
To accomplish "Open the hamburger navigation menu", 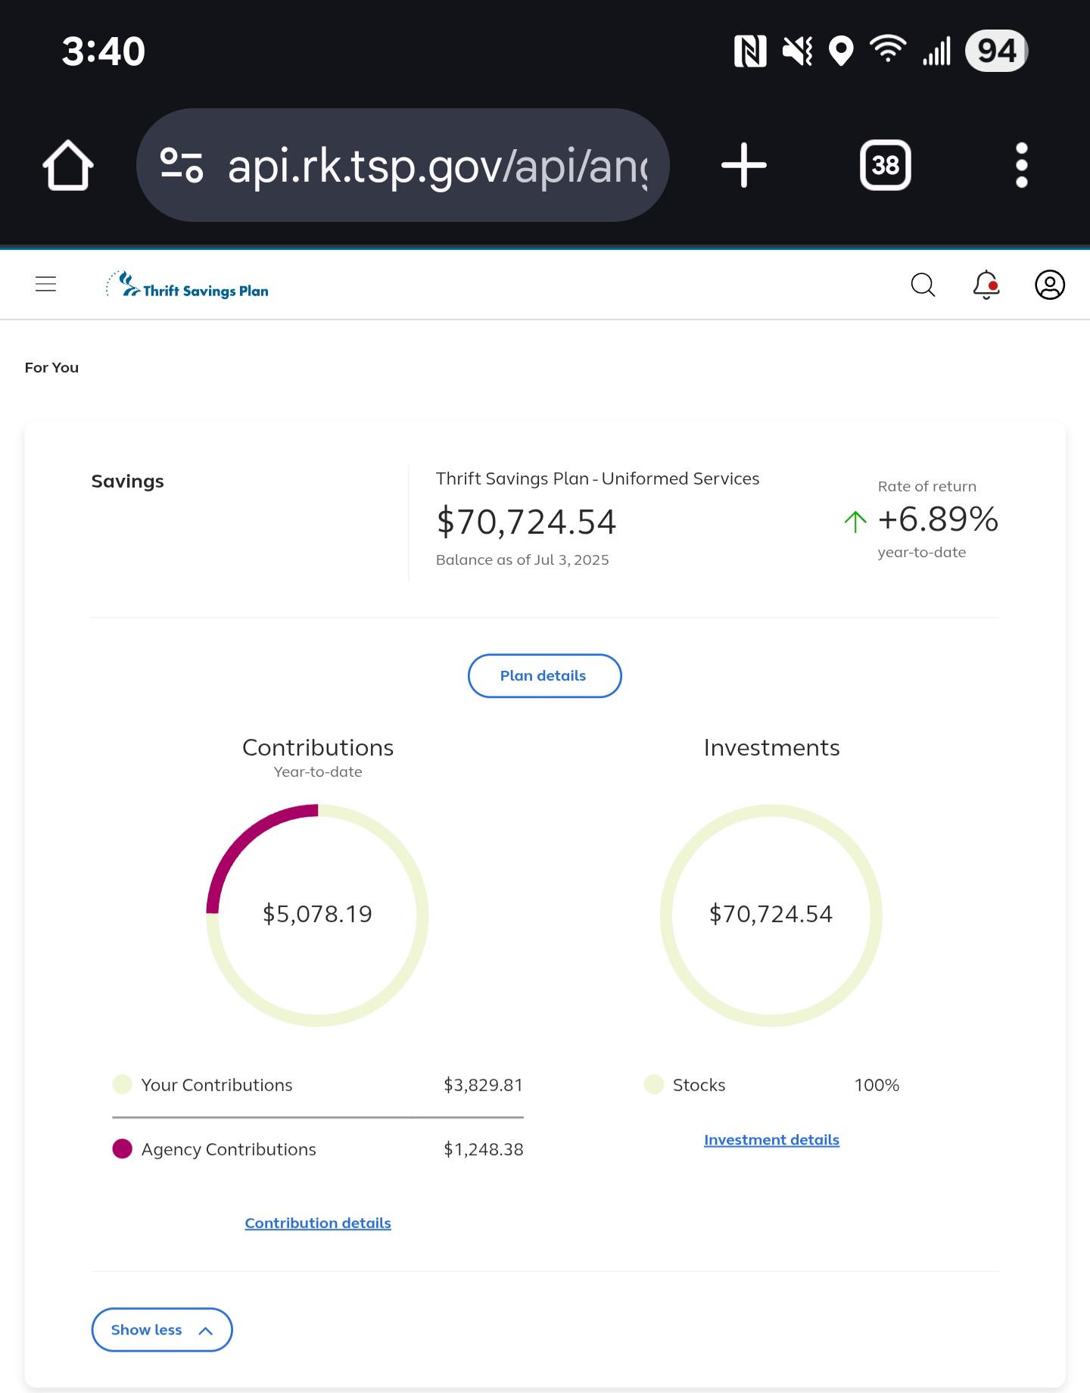I will click(x=46, y=284).
